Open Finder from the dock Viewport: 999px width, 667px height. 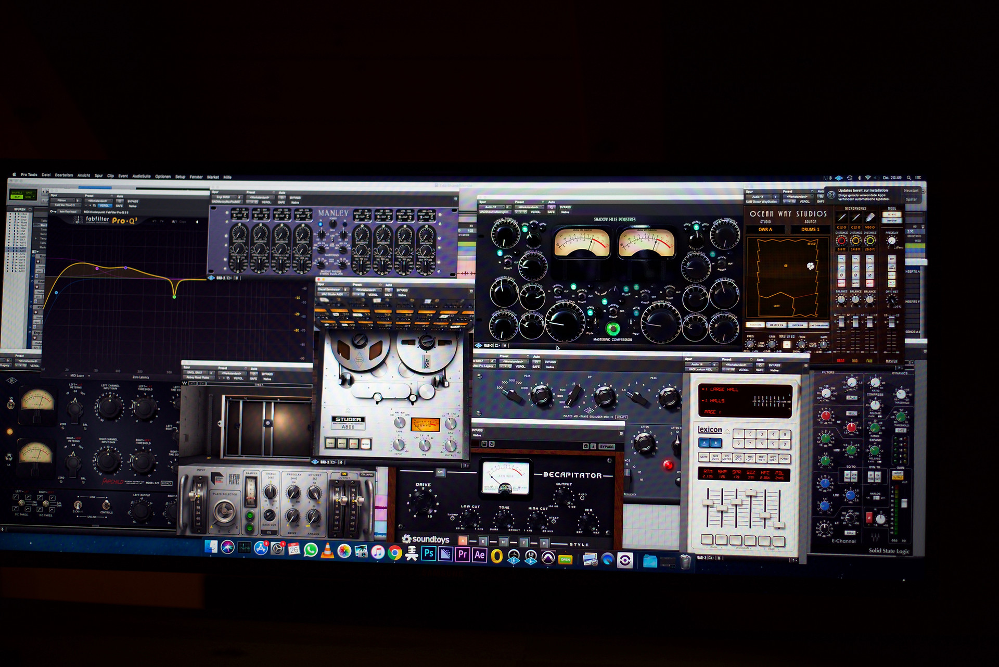tap(211, 547)
